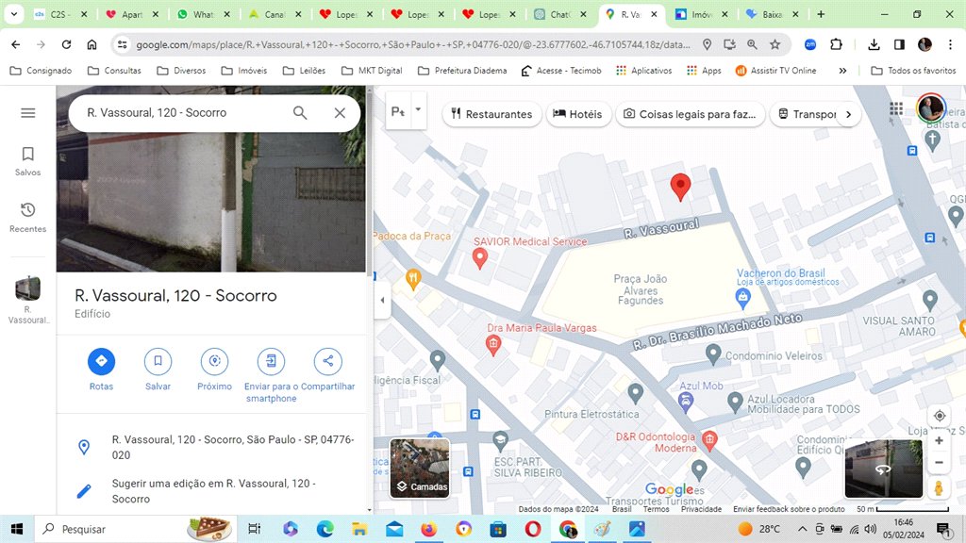This screenshot has height=543, width=966.
Task: Open the Google apps grid
Action: pos(896,109)
